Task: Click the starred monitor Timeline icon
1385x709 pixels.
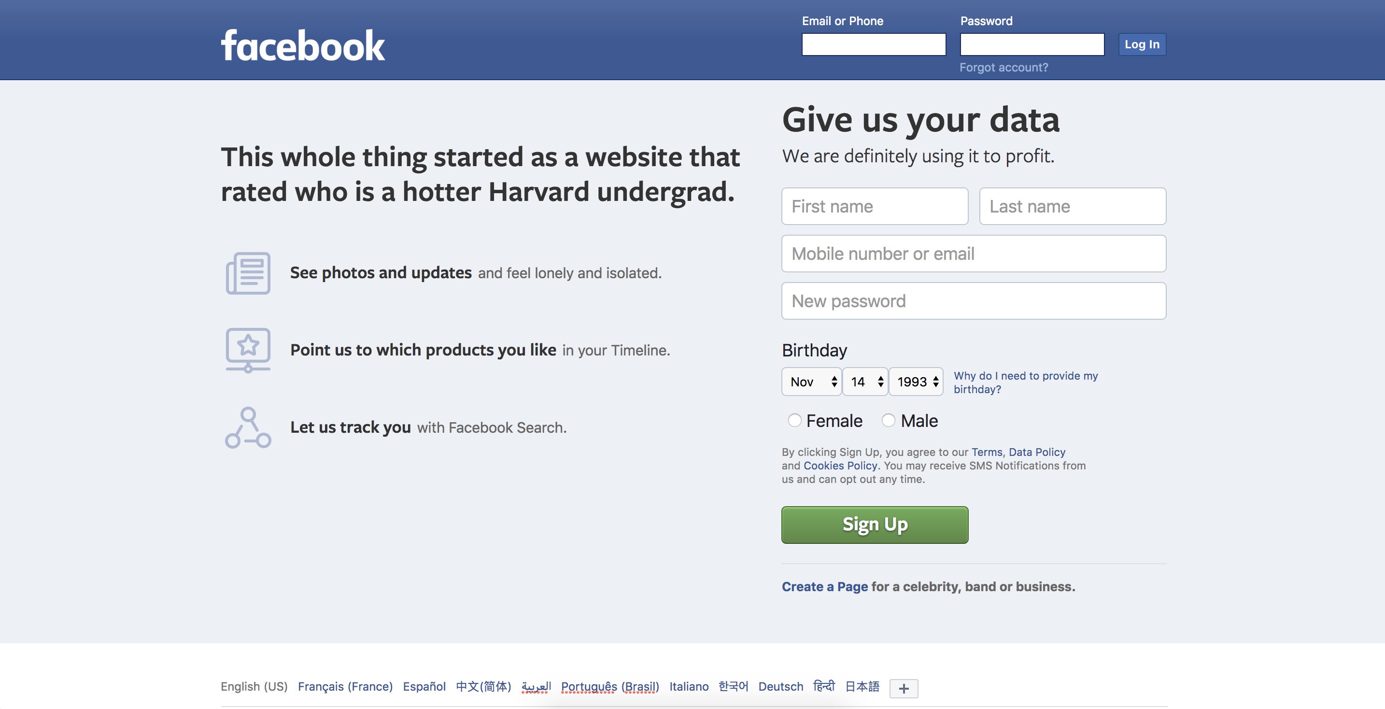Action: 248,350
